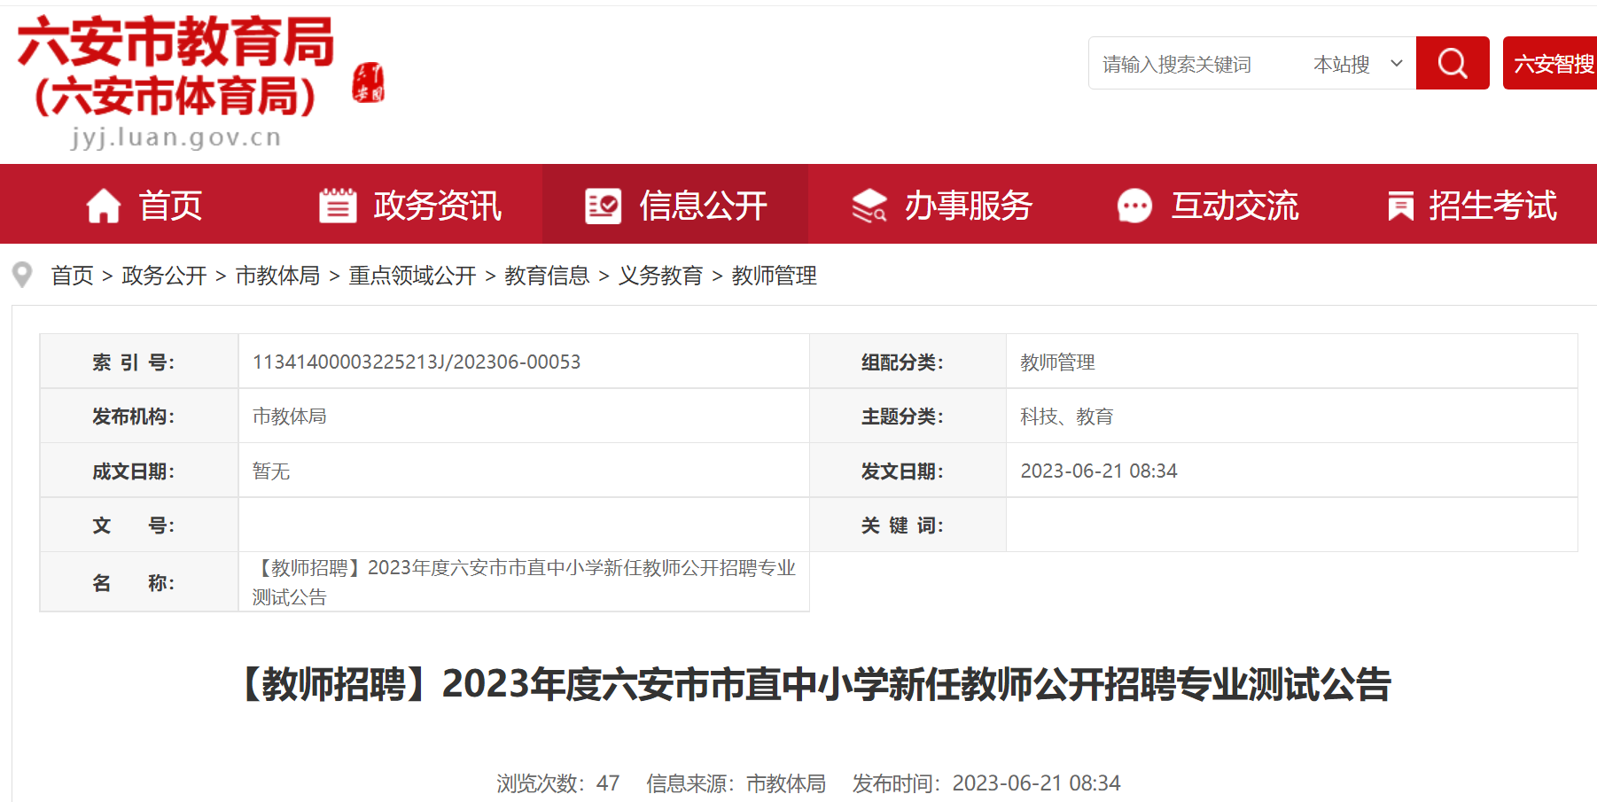Click the home icon in navigation bar

coord(104,206)
